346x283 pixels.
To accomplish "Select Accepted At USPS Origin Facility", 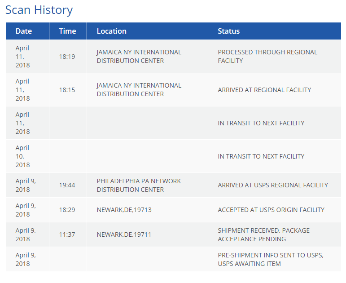I will point(271,210).
